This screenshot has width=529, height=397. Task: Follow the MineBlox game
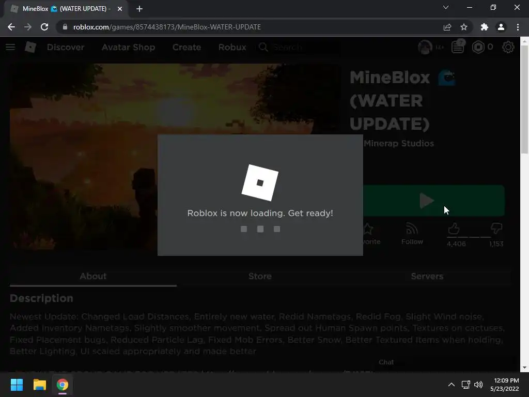point(412,234)
